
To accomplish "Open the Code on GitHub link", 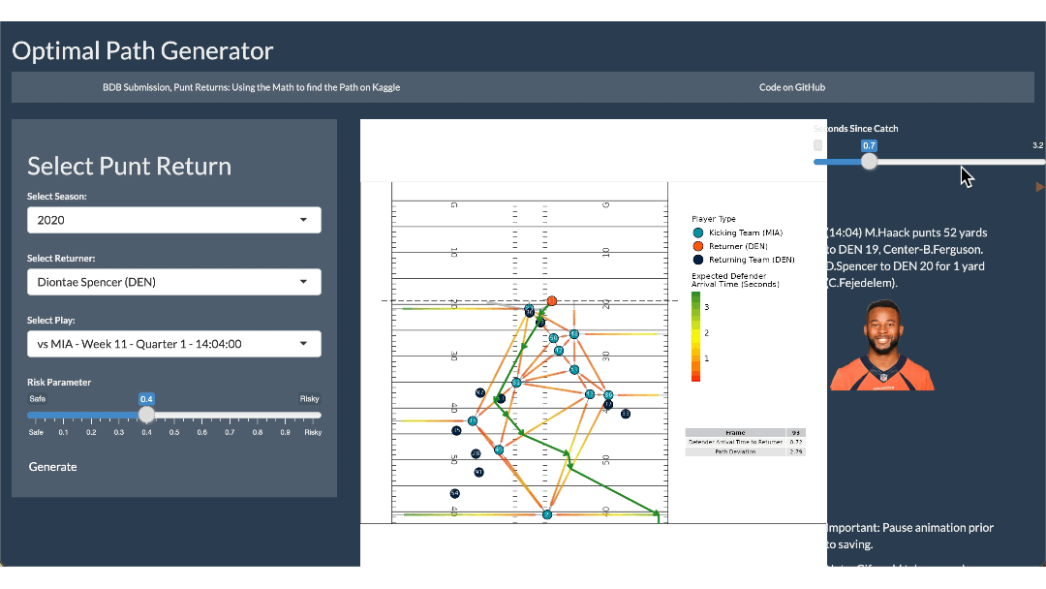I will 792,87.
